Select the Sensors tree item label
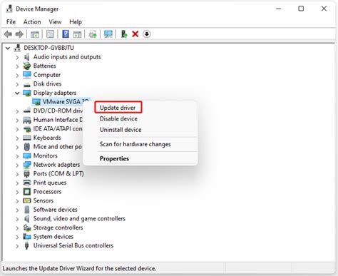This screenshot has height=276, width=338. (x=43, y=200)
